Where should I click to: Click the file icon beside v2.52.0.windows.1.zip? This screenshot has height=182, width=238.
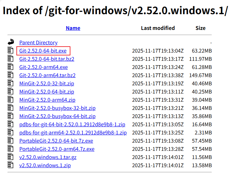(11, 165)
